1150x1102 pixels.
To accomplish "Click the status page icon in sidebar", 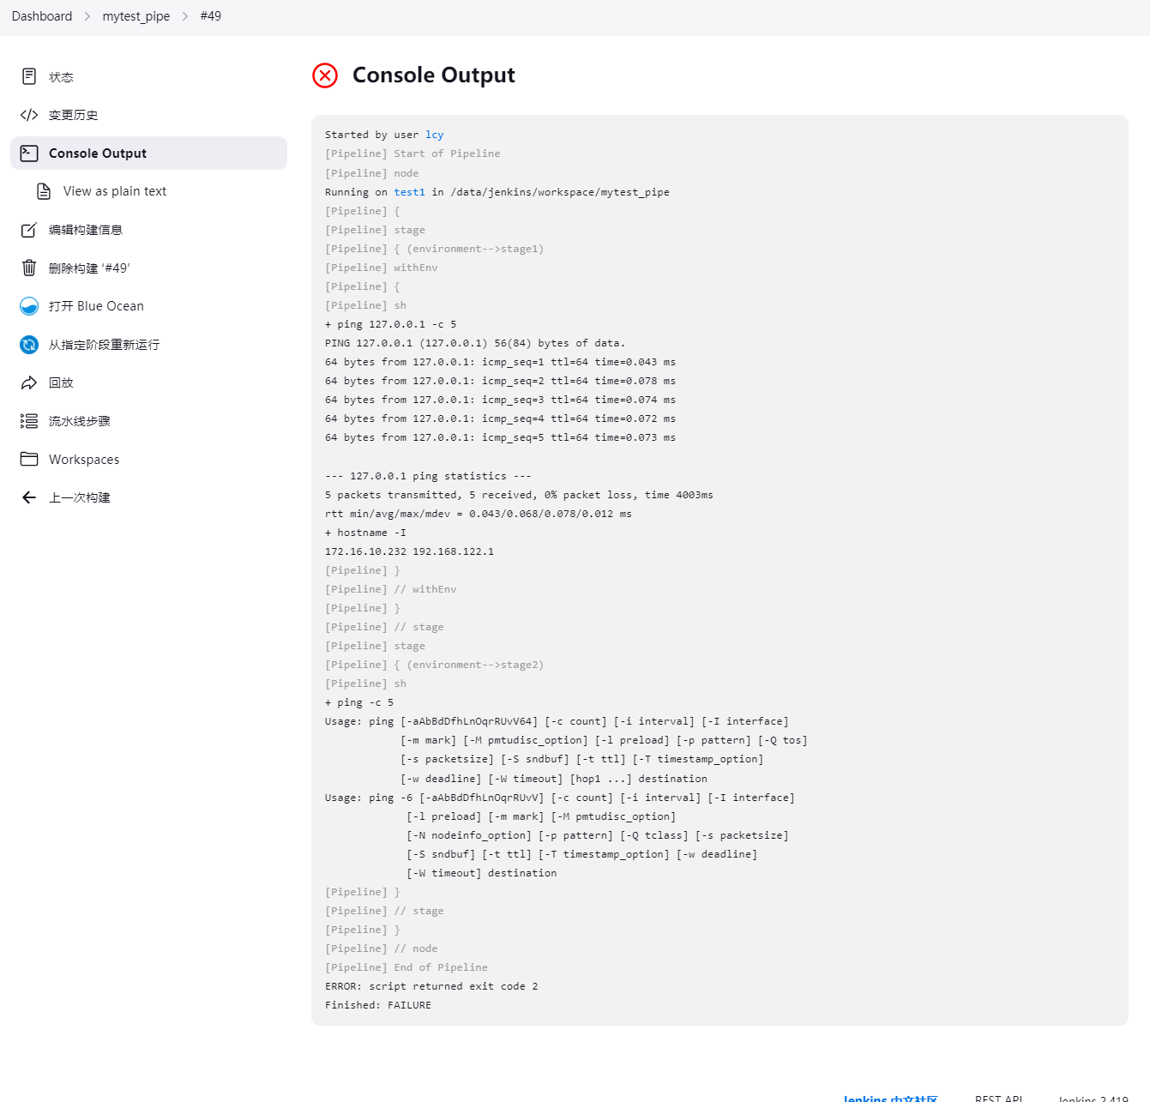I will [x=29, y=77].
